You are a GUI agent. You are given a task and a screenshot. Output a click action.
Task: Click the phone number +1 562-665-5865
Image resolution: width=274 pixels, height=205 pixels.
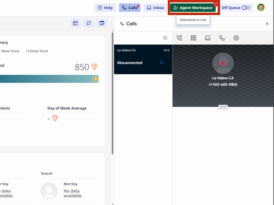coord(223,84)
